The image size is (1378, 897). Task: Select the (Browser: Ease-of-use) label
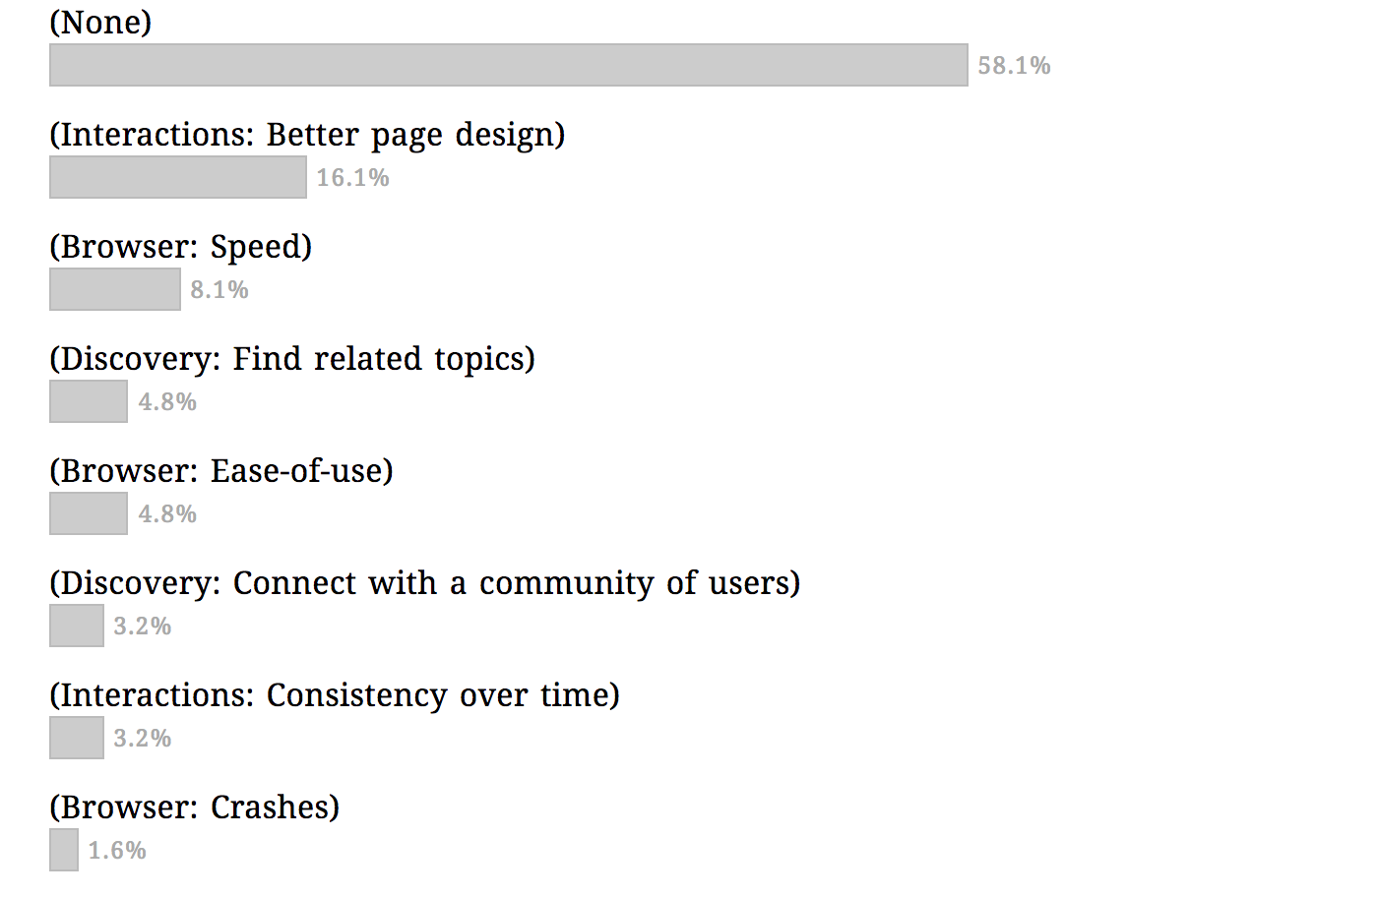221,471
